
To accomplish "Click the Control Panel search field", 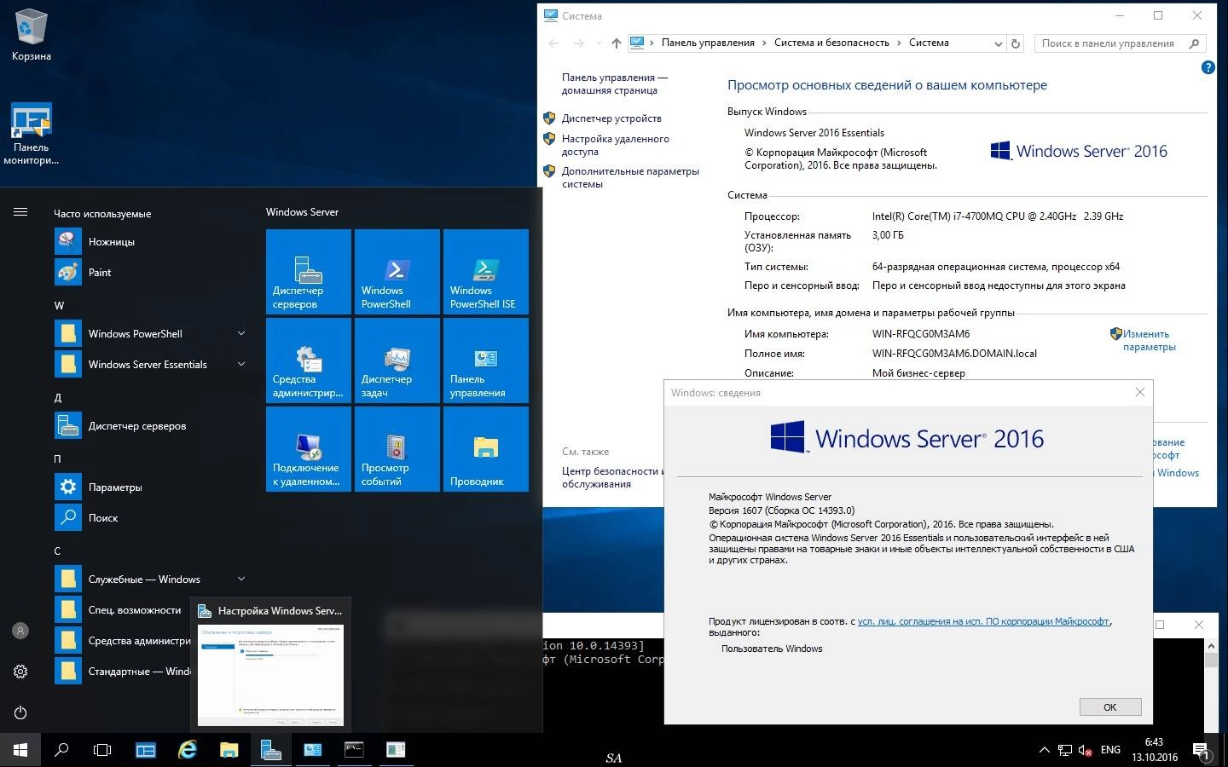I will (1119, 43).
